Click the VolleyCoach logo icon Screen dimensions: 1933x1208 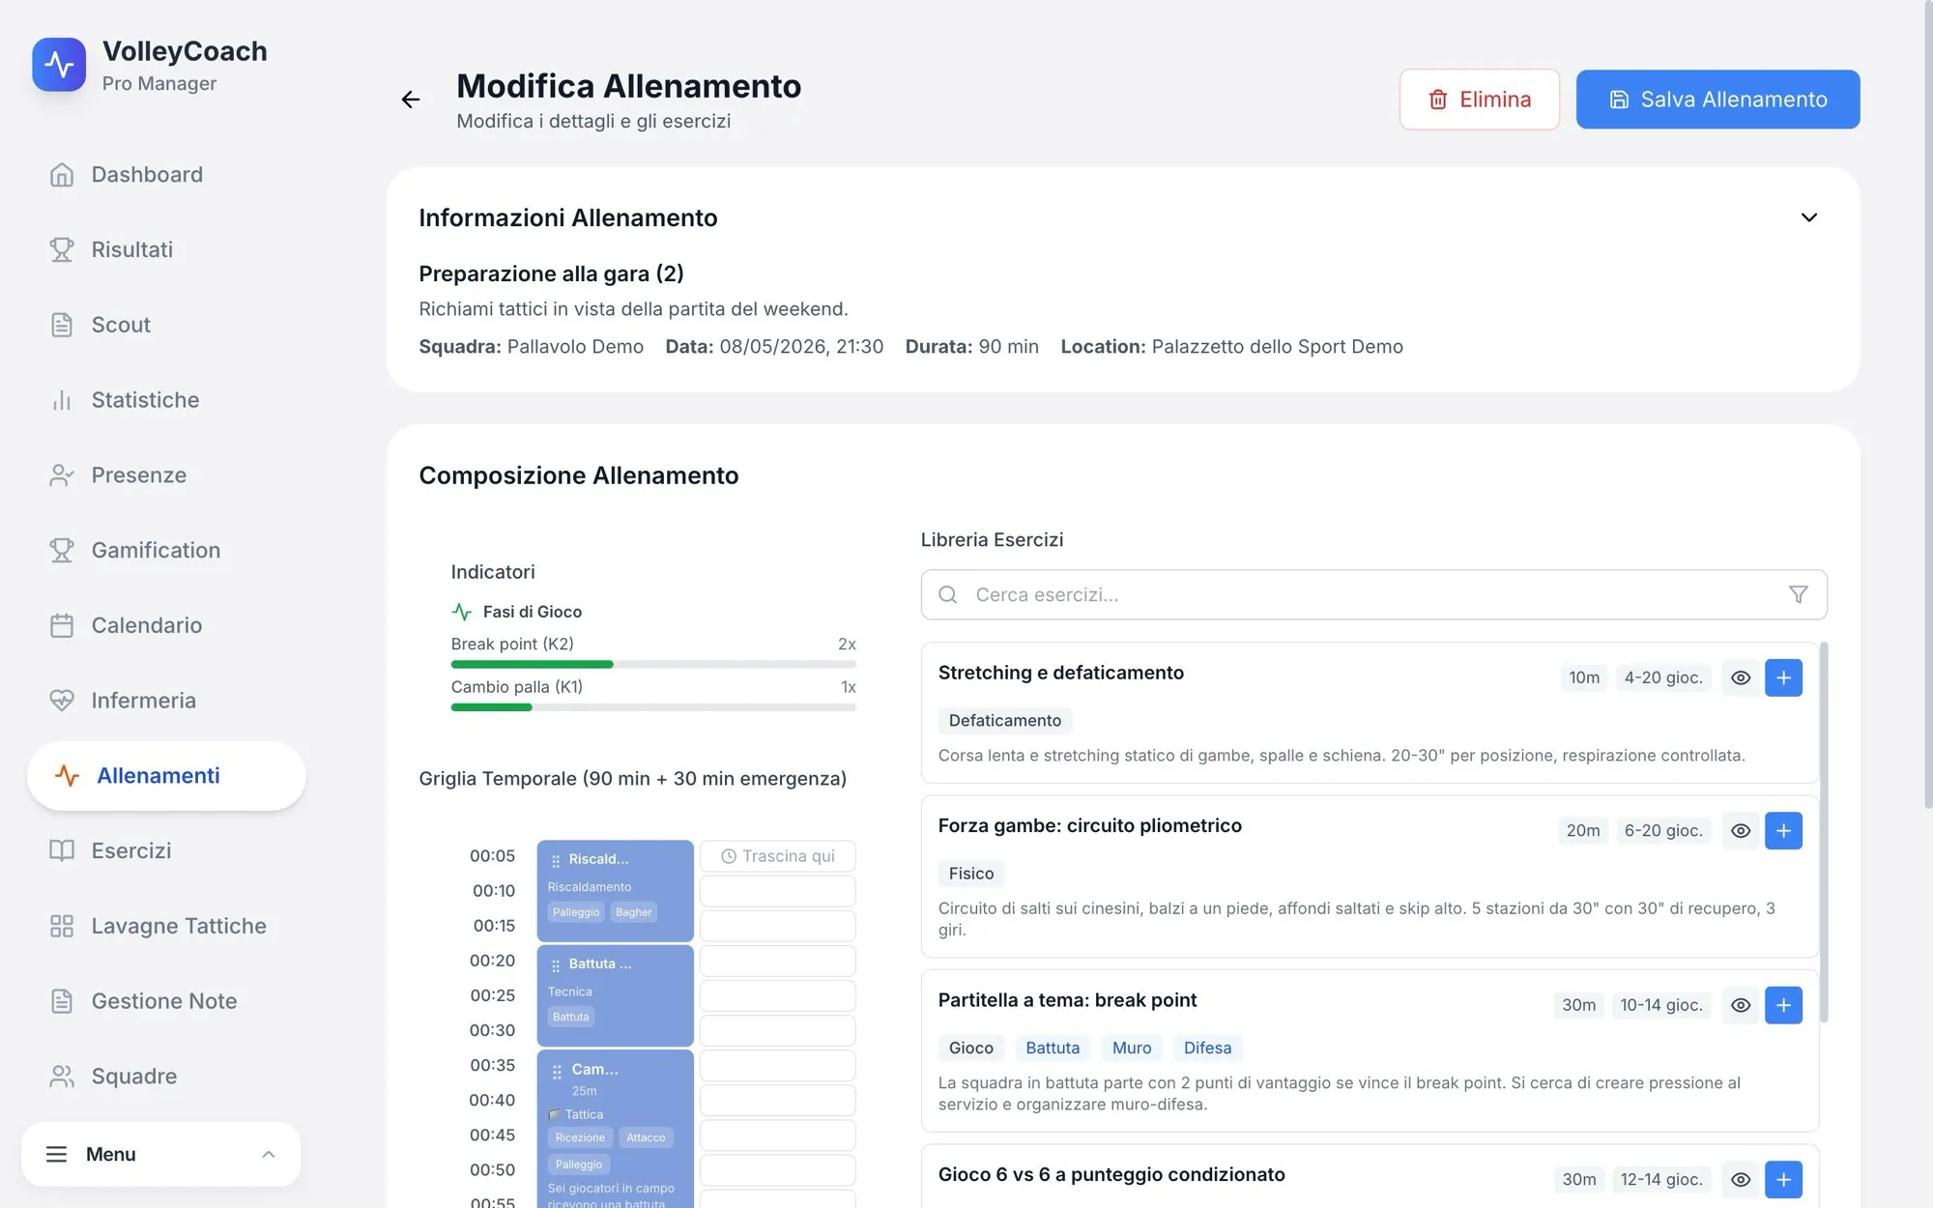click(x=59, y=65)
